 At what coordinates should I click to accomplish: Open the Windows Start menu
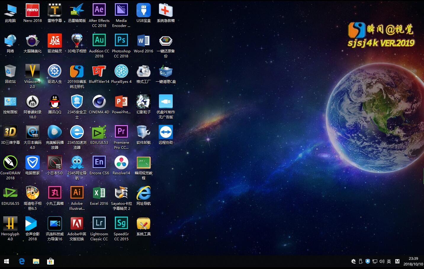[x=7, y=261]
